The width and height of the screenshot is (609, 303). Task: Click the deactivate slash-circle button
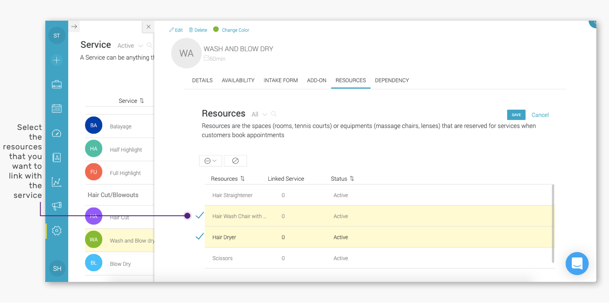point(236,161)
